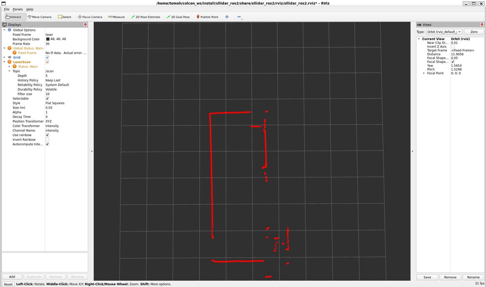Expand the Grid display node
This screenshot has width=486, height=287.
[x=4, y=58]
